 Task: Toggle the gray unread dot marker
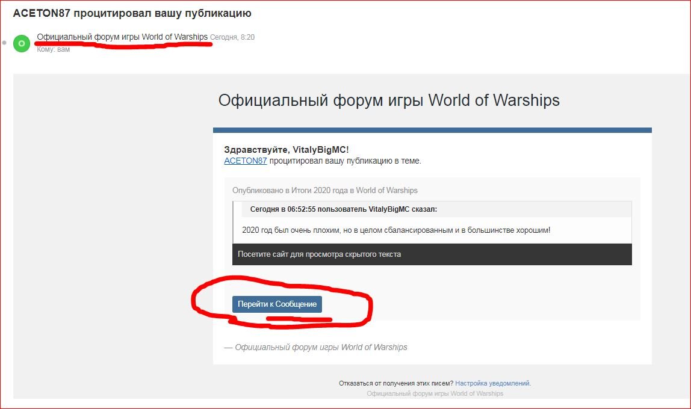point(4,43)
